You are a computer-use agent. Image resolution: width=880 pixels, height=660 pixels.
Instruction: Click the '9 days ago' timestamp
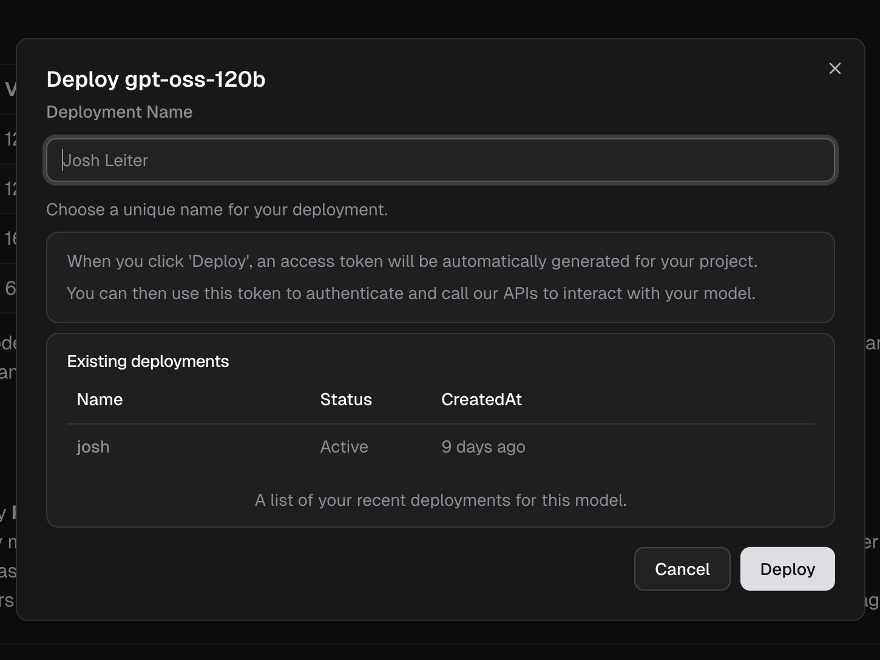(483, 447)
